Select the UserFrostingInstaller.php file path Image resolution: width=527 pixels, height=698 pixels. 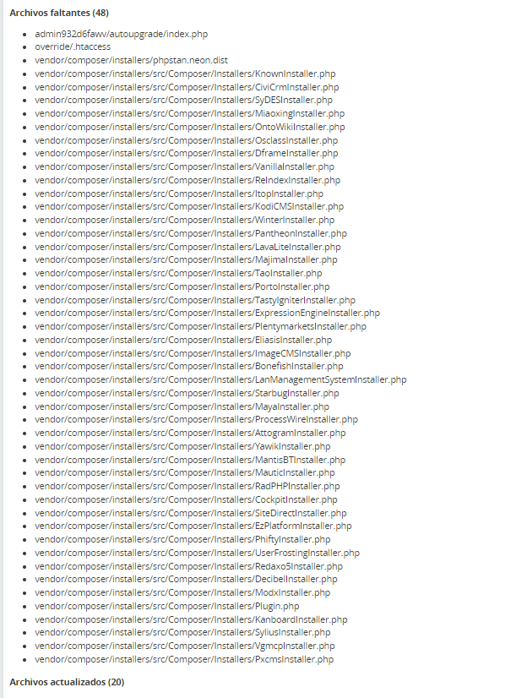197,553
